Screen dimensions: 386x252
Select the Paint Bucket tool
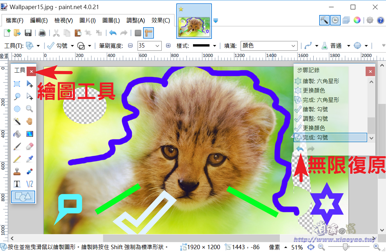pyautogui.click(x=17, y=134)
